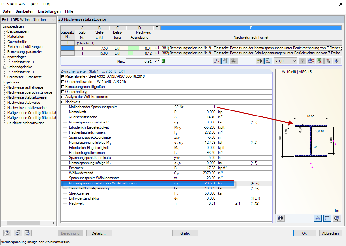Image resolution: width=346 pixels, height=246 pixels.
Task: Select Stabsatz Nr. 1 under Stabendgelenke
Action: click(x=23, y=72)
